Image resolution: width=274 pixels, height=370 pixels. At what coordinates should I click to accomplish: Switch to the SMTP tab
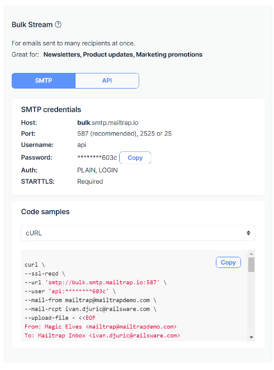pos(44,81)
